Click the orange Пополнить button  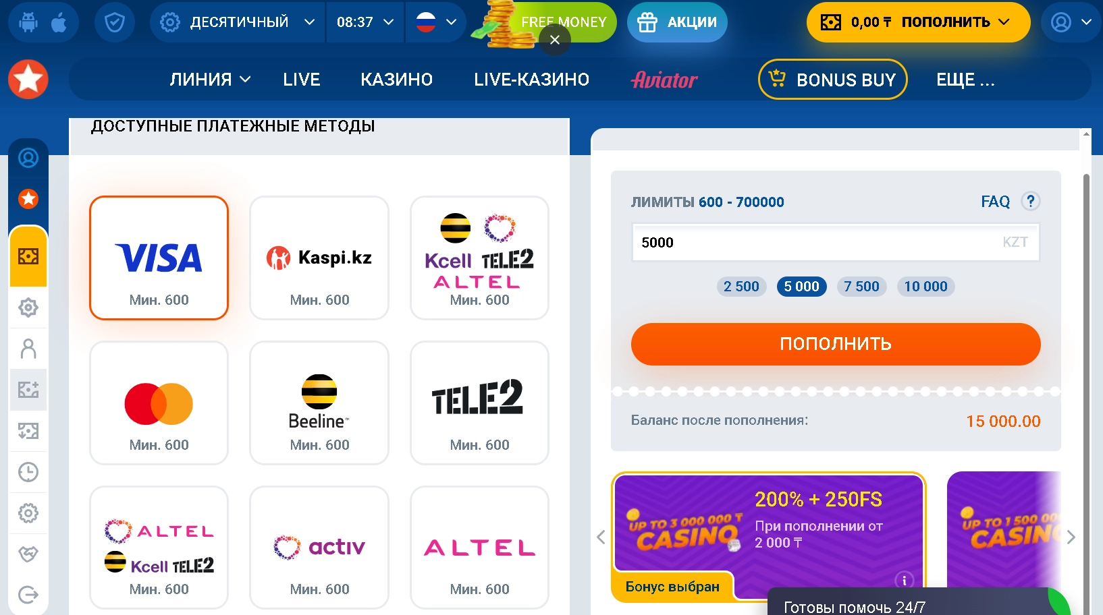836,344
